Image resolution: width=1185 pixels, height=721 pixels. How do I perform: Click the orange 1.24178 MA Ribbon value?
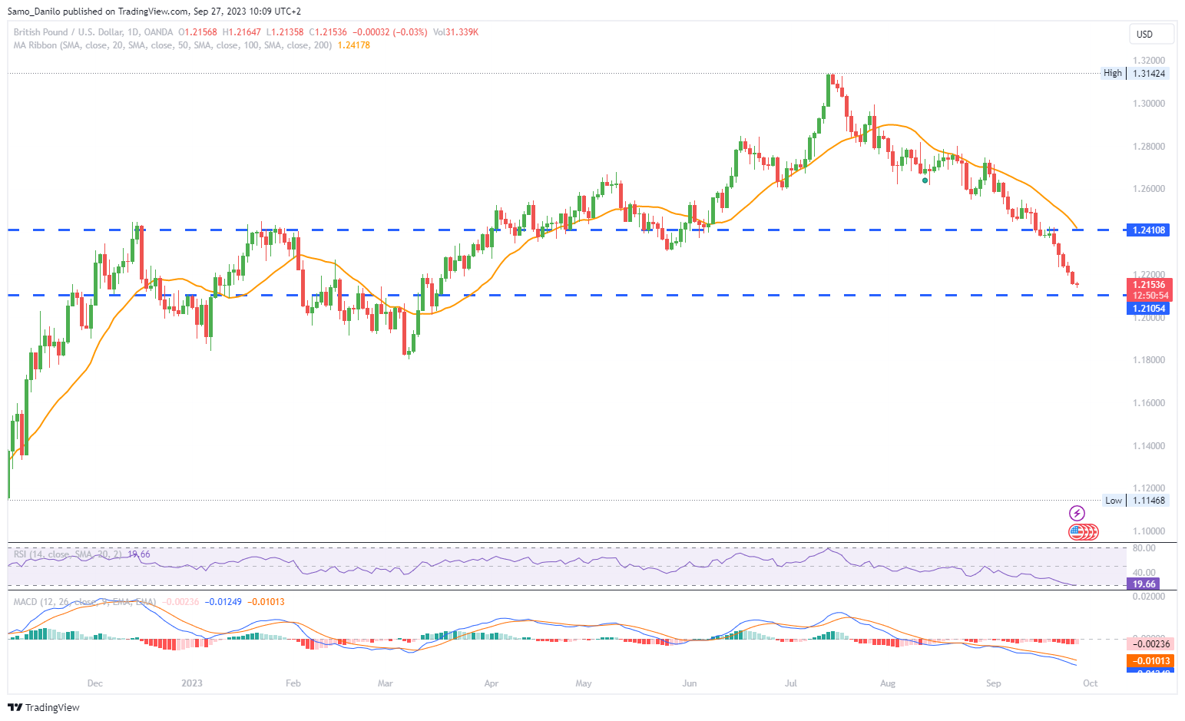(353, 45)
